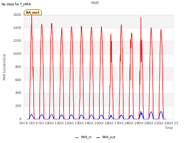
Task: Click the Oct 23 x-axis tick label
Action: click(173, 123)
